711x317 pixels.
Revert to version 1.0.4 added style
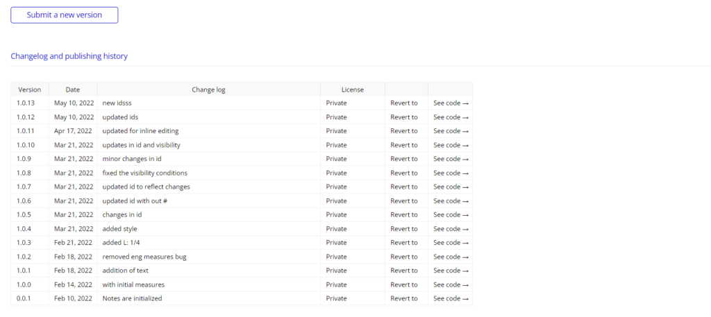[x=404, y=229]
